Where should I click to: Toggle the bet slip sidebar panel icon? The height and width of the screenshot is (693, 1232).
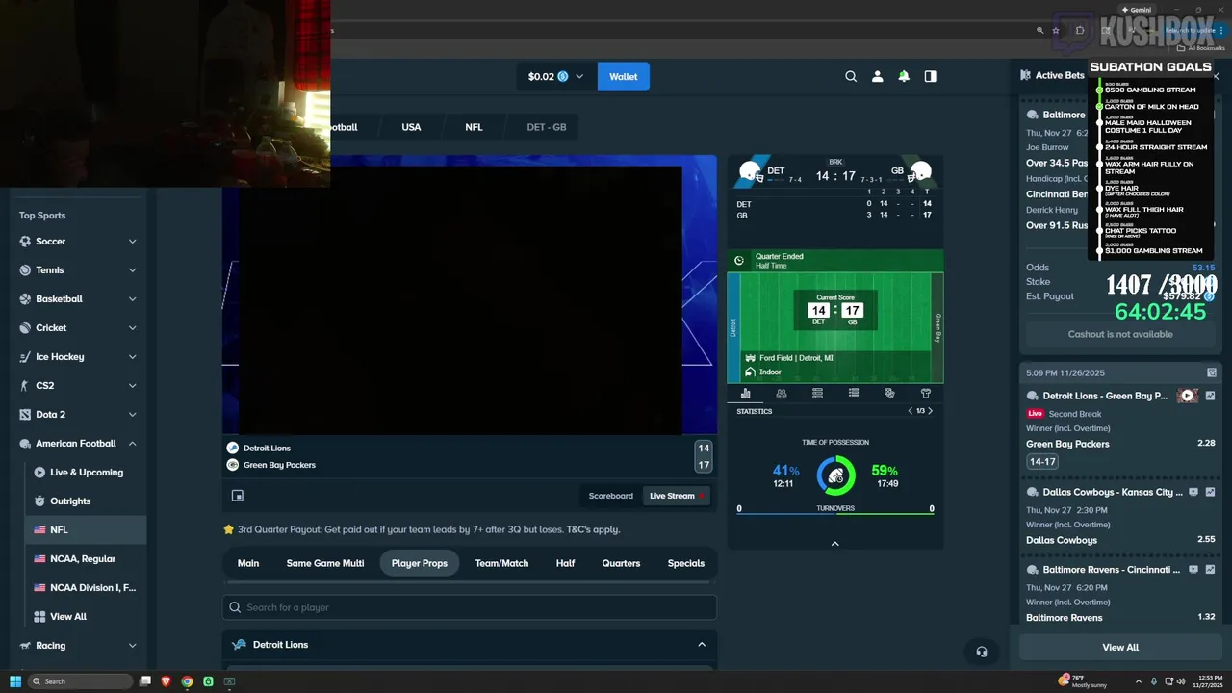click(x=930, y=76)
